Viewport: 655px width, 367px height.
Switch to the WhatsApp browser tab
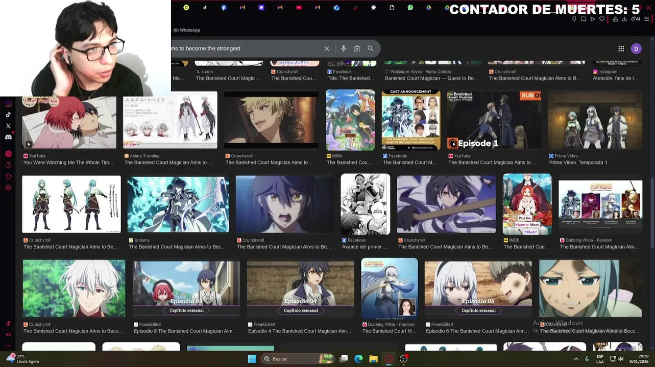click(x=410, y=8)
